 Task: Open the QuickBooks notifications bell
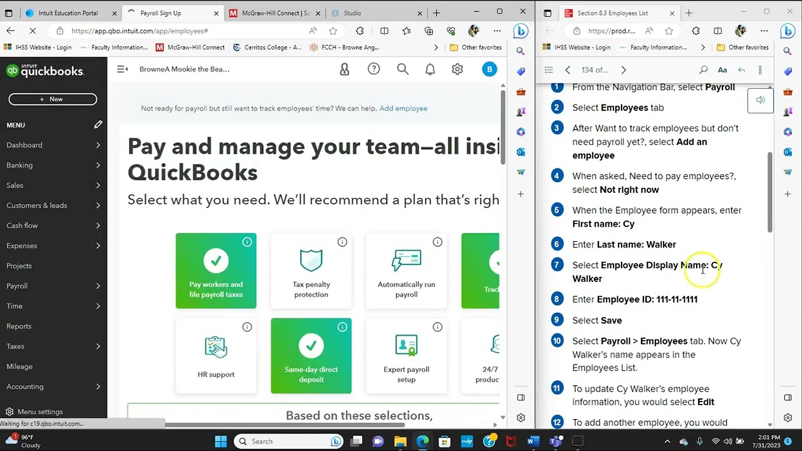pyautogui.click(x=430, y=69)
